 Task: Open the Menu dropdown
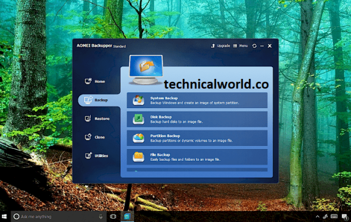240,46
